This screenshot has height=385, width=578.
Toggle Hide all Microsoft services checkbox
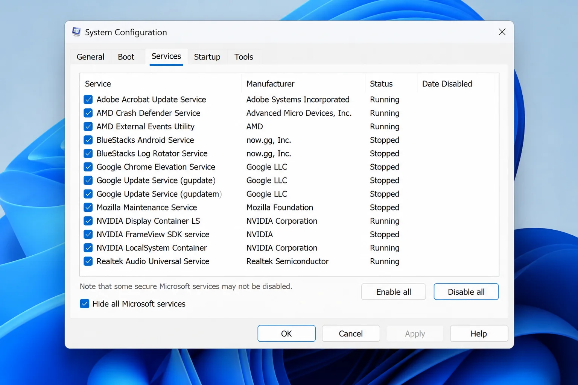85,304
